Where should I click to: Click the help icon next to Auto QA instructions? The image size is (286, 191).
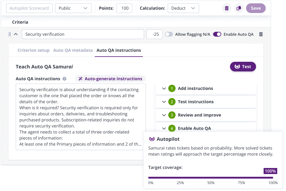(x=64, y=79)
